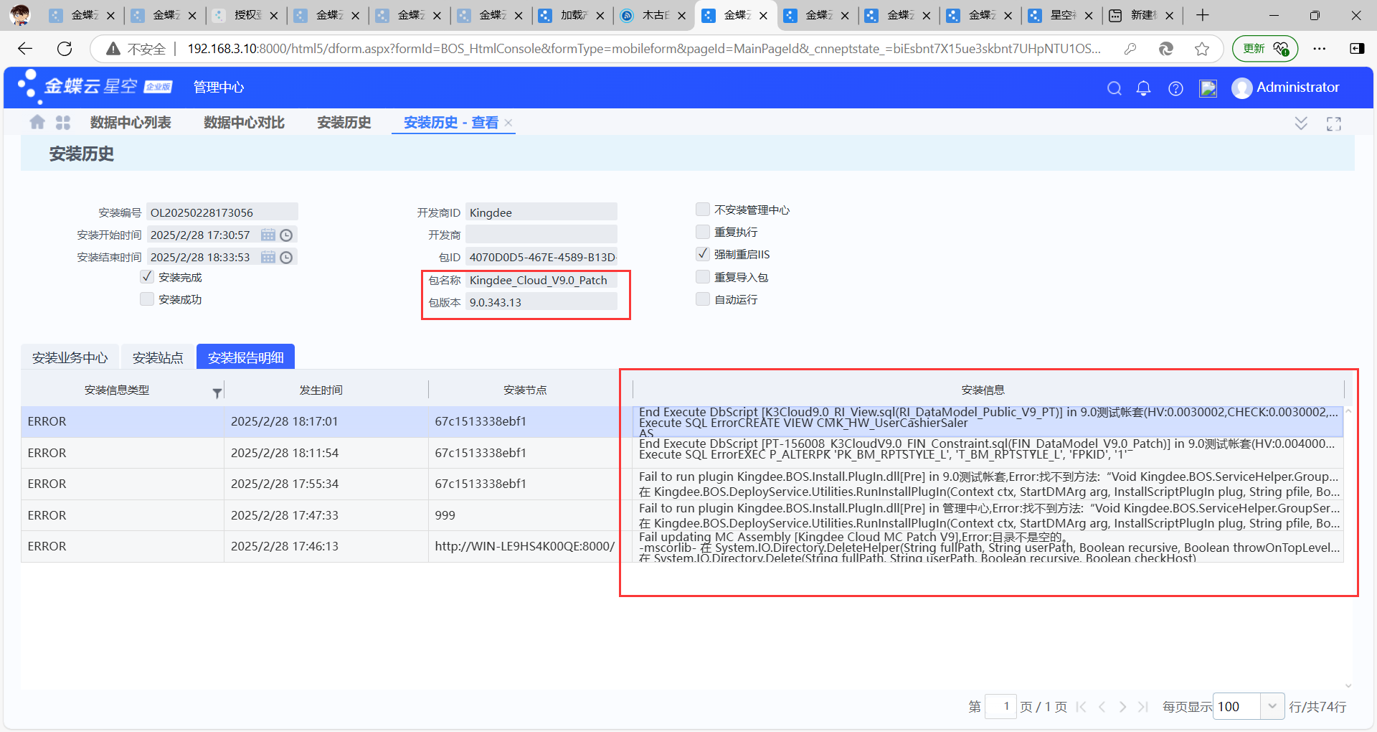This screenshot has width=1377, height=732.
Task: Select 安装报告明细 sub-tab
Action: pyautogui.click(x=246, y=357)
